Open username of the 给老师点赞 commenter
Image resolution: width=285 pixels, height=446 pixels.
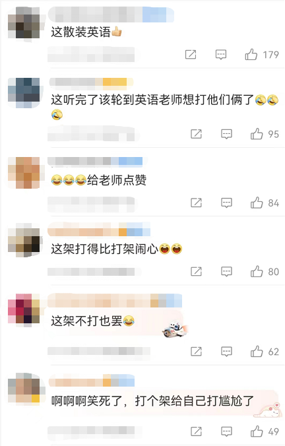pyautogui.click(x=95, y=161)
